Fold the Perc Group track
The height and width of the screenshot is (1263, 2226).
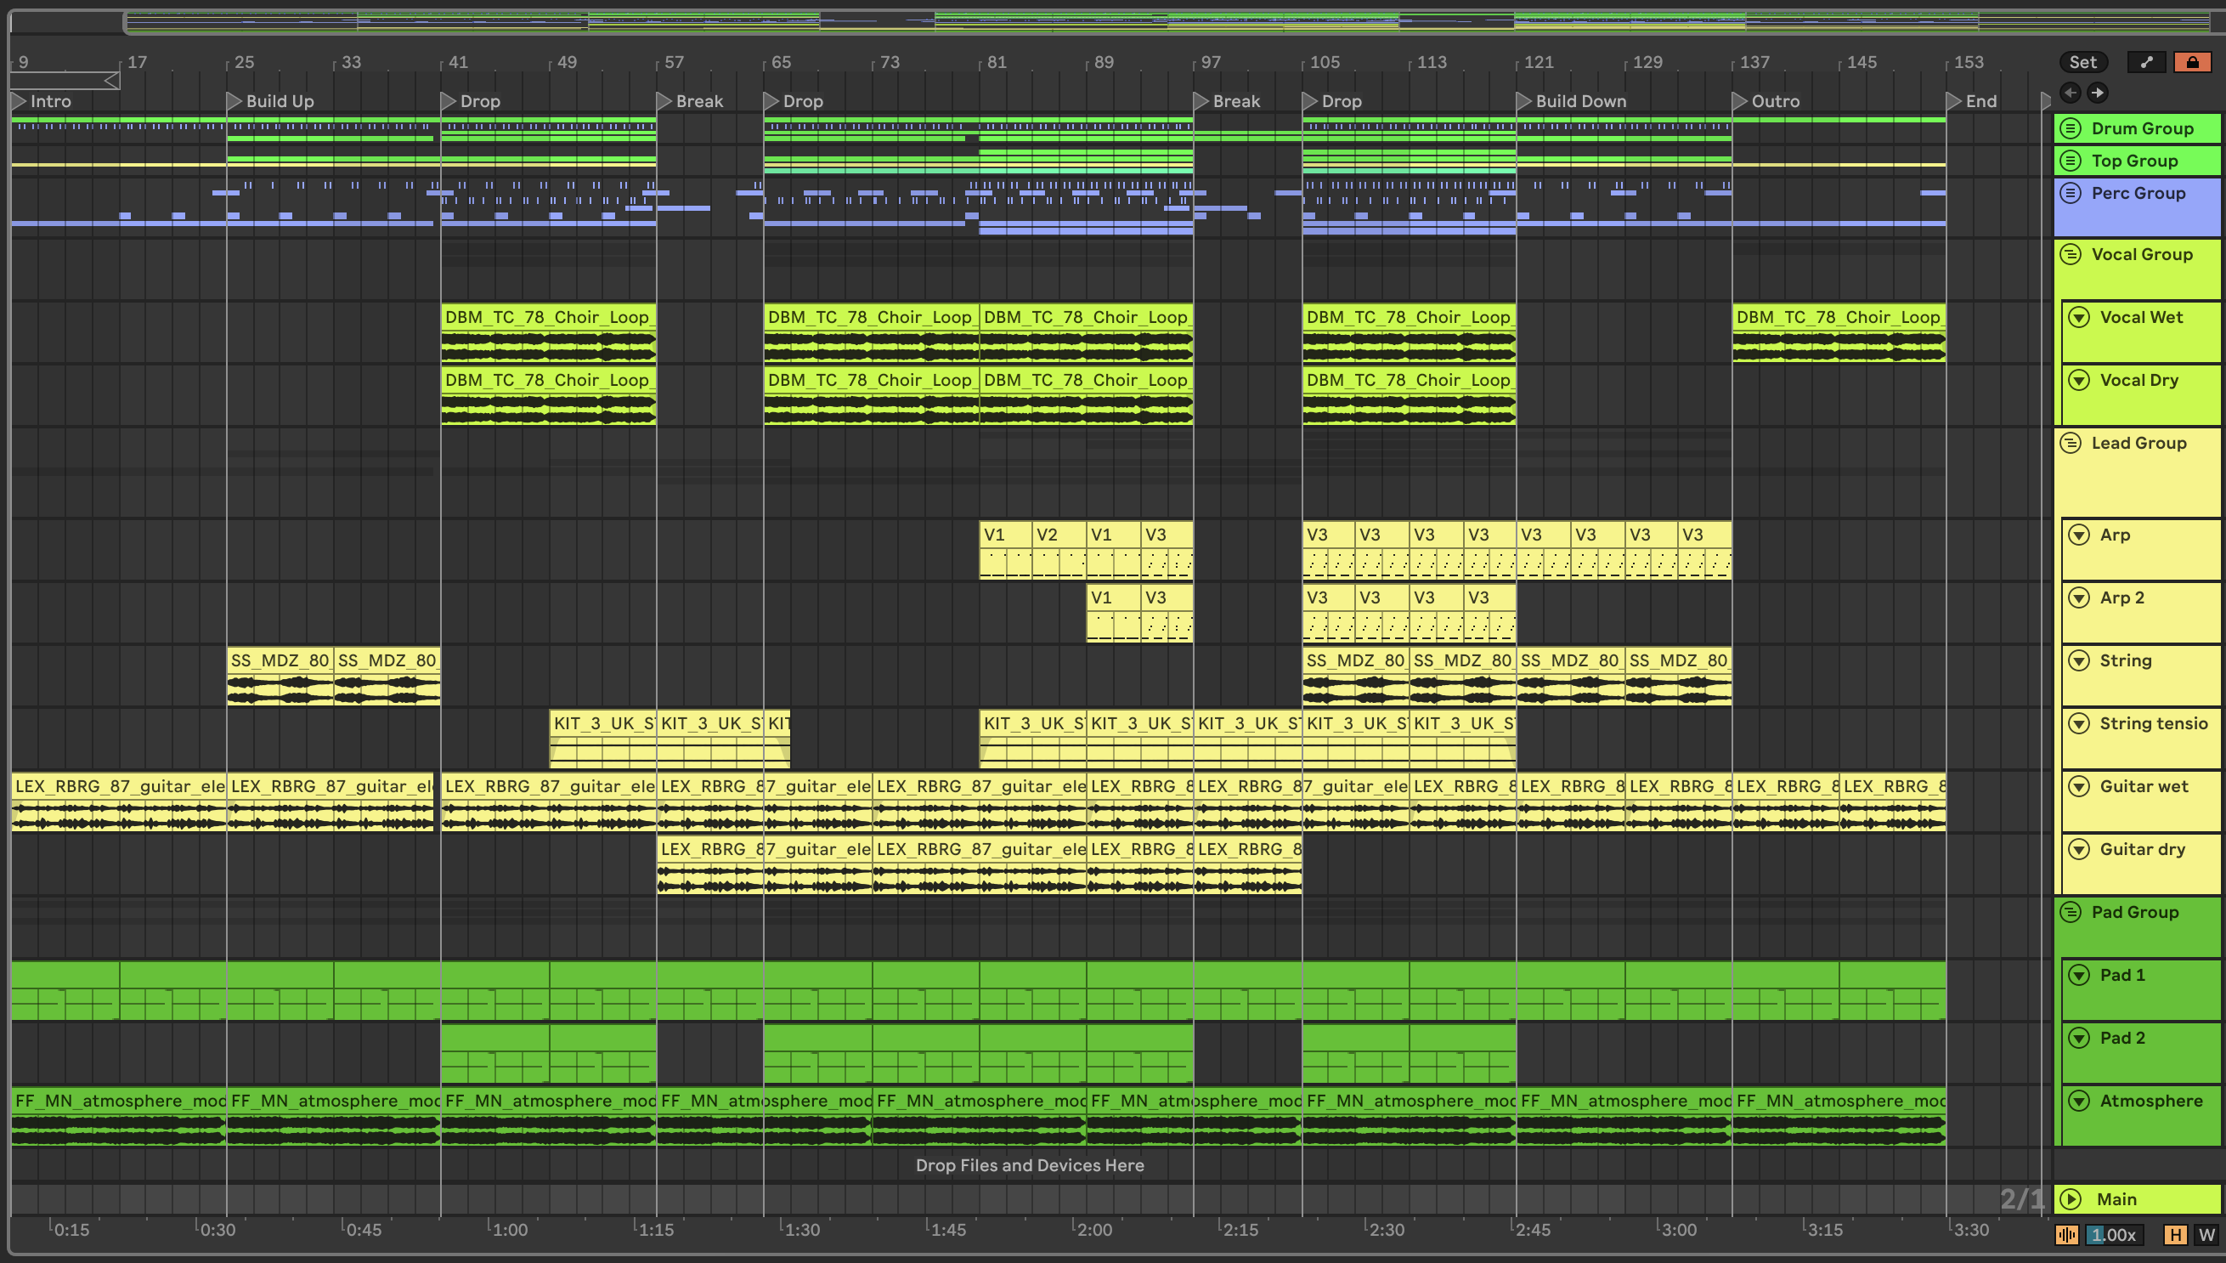pyautogui.click(x=2071, y=193)
